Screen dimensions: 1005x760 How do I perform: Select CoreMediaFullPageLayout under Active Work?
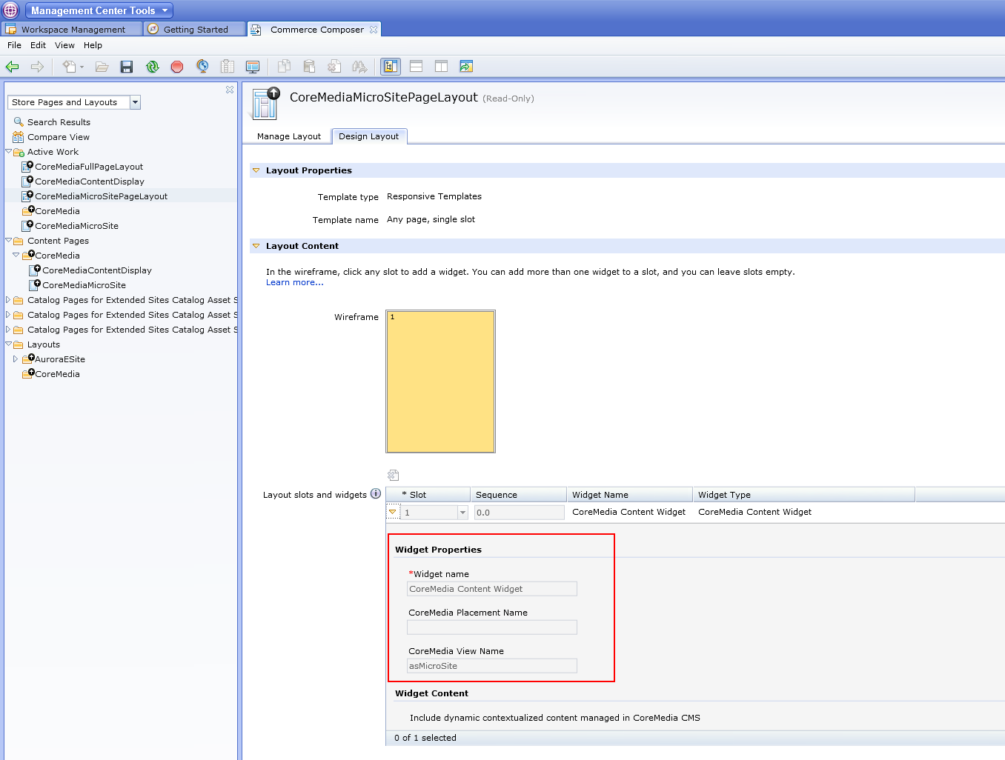(x=89, y=167)
